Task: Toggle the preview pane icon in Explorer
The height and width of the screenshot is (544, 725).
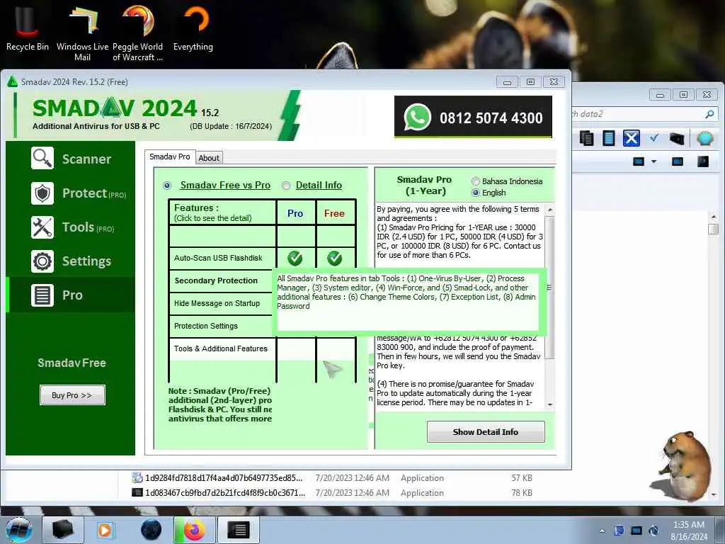Action: click(678, 161)
